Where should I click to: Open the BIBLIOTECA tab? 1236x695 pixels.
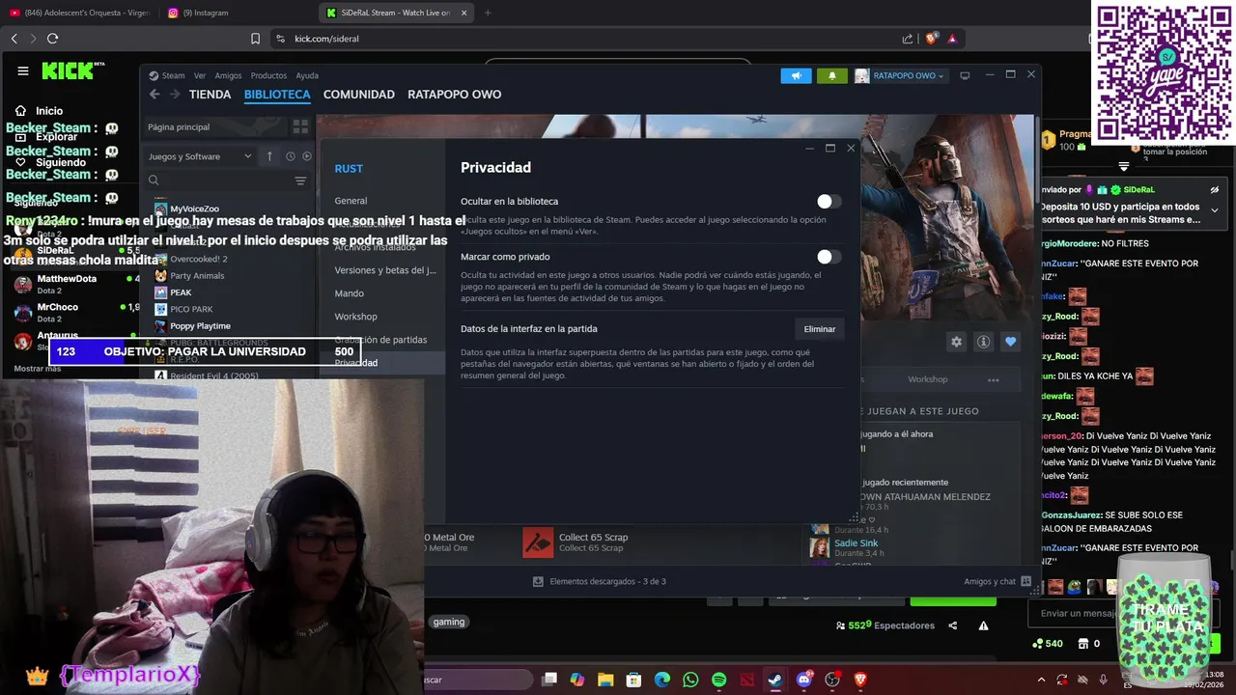pos(277,95)
